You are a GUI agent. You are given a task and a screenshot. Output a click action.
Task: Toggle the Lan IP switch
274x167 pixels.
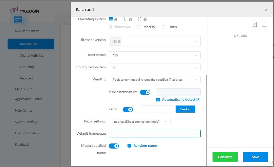128,110
